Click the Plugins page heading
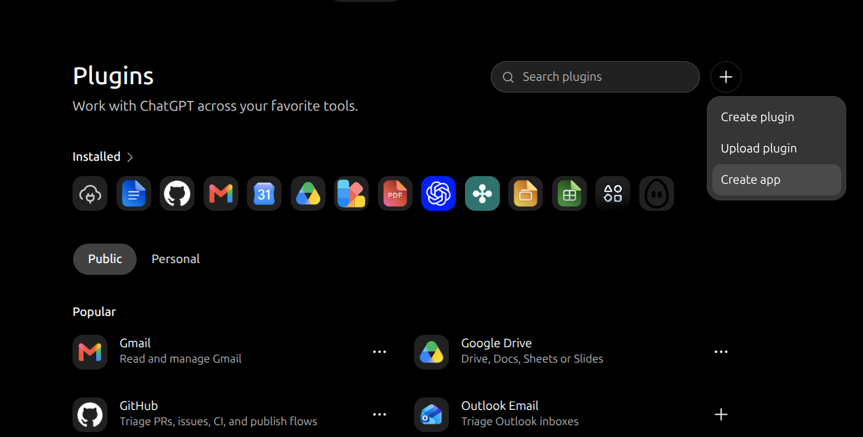Screen dimensions: 863x437 click(x=113, y=76)
